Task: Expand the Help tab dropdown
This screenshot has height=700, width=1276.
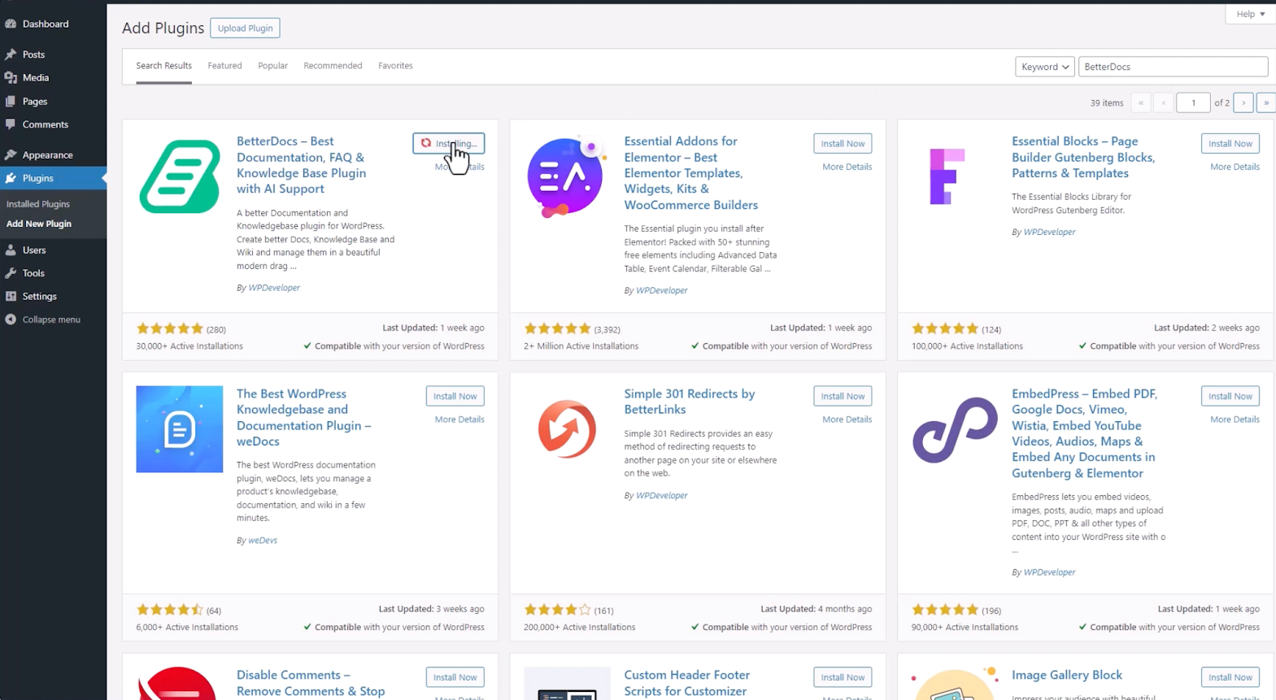Action: 1250,14
